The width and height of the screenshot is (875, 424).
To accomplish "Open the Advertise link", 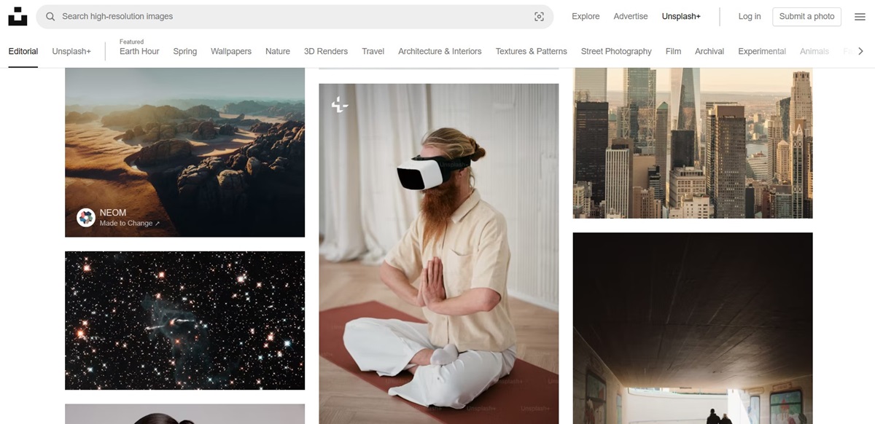I will (631, 16).
